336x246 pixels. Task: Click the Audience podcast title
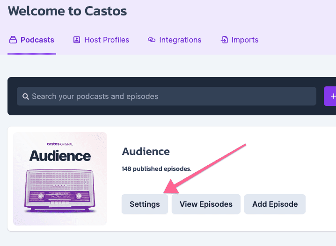click(x=146, y=152)
